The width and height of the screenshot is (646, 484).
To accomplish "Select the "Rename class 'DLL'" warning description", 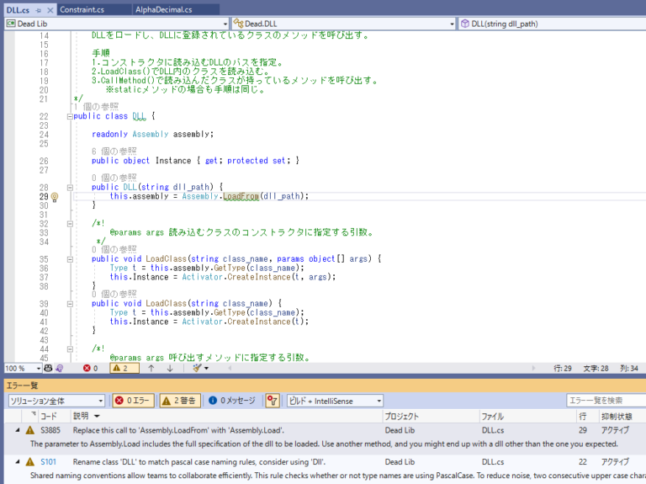I will tap(199, 462).
